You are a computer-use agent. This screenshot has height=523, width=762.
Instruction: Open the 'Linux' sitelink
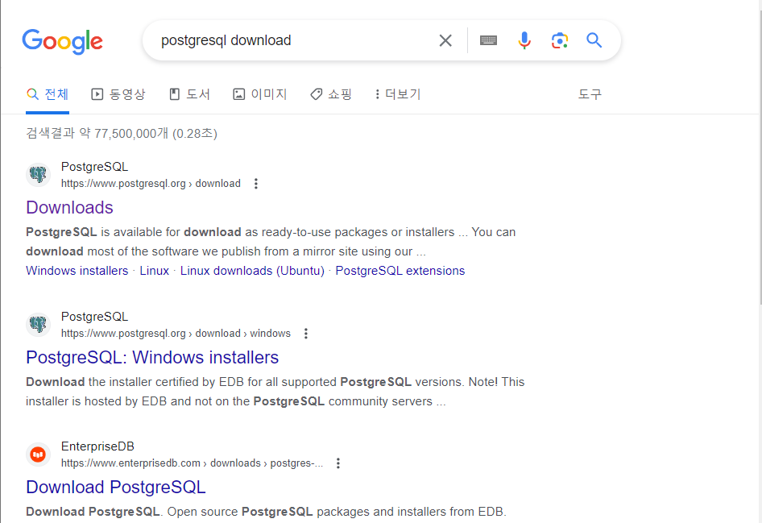[x=154, y=271]
